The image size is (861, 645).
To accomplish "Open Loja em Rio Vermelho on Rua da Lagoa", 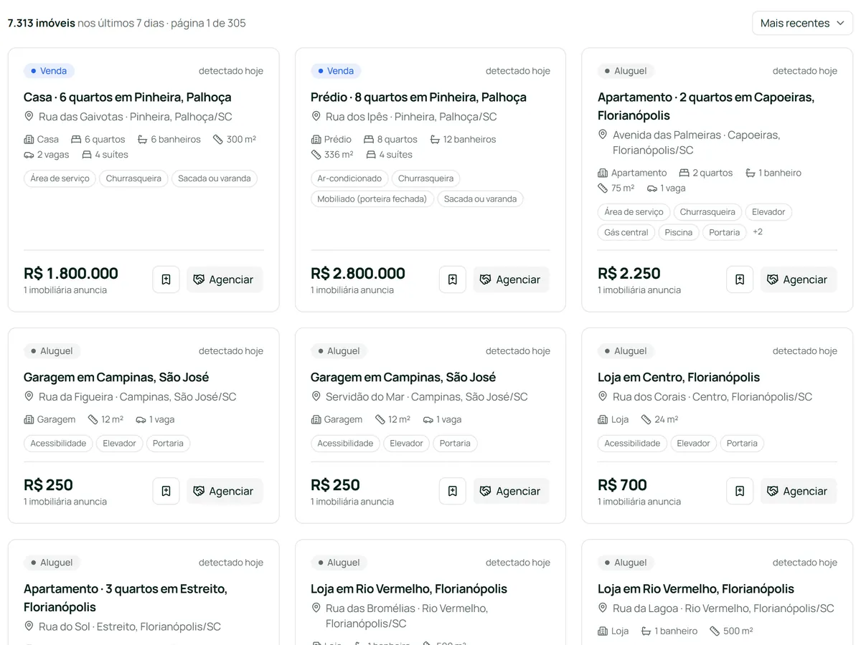I will pos(696,588).
